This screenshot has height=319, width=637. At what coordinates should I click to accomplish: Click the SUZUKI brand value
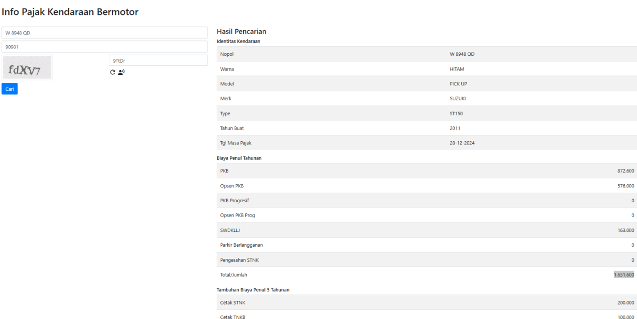(458, 99)
